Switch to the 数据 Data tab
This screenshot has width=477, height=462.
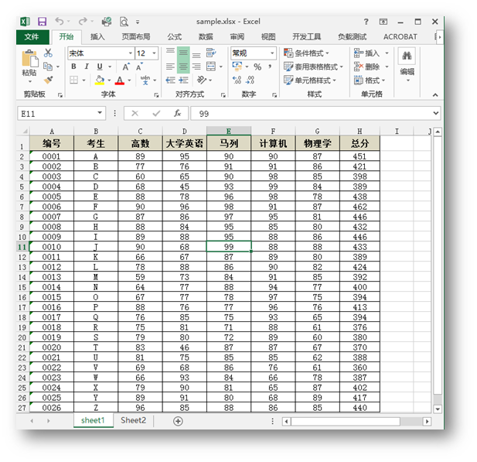click(x=206, y=37)
